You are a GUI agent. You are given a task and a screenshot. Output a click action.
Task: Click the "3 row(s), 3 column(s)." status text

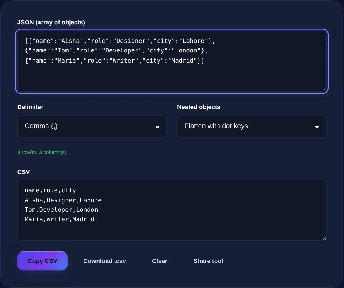coord(42,152)
